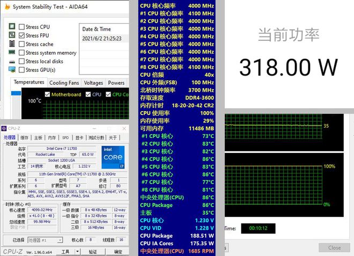Select the 关于 tab in CPU-Z
Image resolution: width=354 pixels, height=256 pixels.
113,137
